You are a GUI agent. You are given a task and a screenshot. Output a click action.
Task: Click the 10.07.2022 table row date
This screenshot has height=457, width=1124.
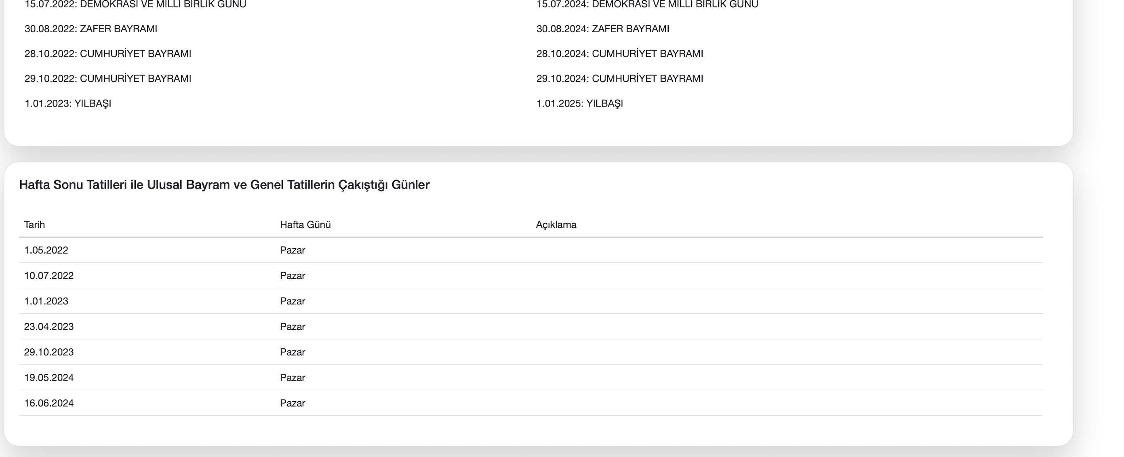49,276
